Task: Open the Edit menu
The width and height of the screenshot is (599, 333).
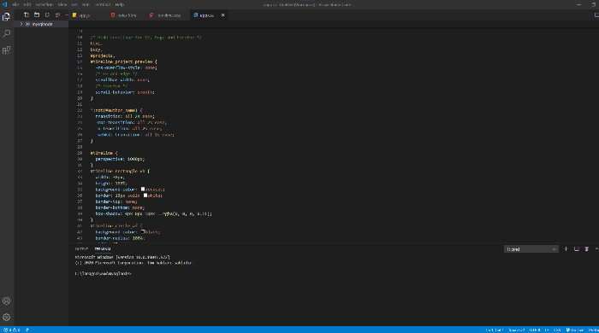Action: 27,4
